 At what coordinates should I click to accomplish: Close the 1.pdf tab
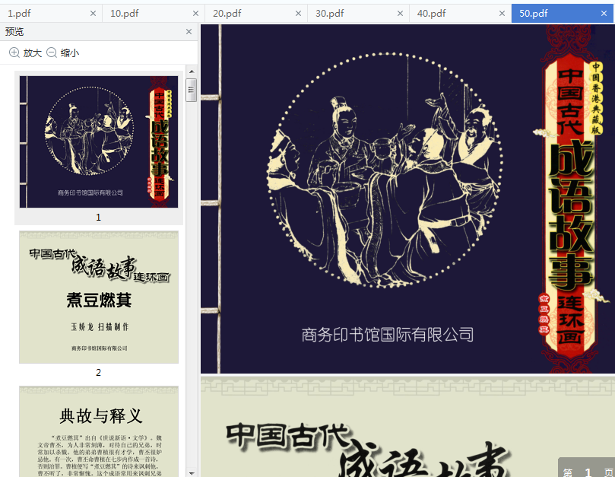[93, 14]
